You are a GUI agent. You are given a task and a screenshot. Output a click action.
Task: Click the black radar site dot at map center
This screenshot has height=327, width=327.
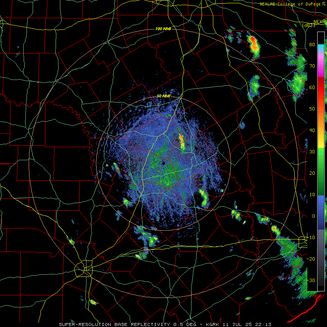(x=163, y=163)
